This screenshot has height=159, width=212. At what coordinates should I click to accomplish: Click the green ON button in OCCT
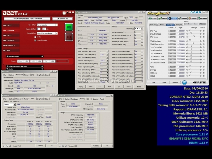point(69,27)
